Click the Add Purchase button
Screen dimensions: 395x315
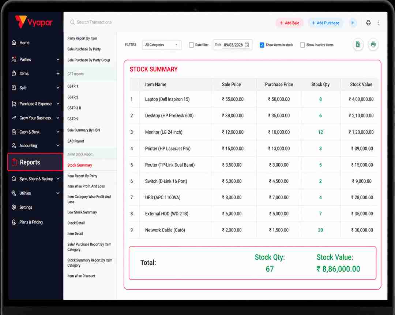click(x=326, y=23)
